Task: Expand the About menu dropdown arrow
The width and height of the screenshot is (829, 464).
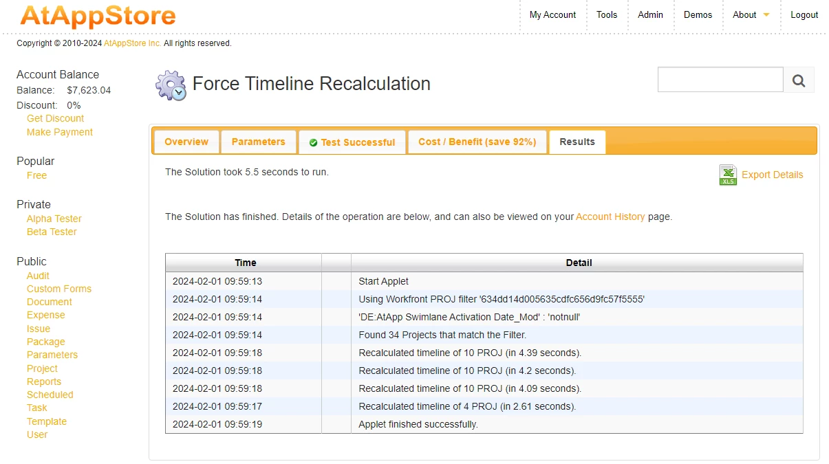Action: (x=766, y=15)
